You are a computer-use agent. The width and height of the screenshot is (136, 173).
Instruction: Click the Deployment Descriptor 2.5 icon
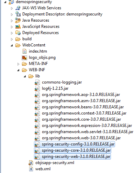pyautogui.click(x=18, y=14)
